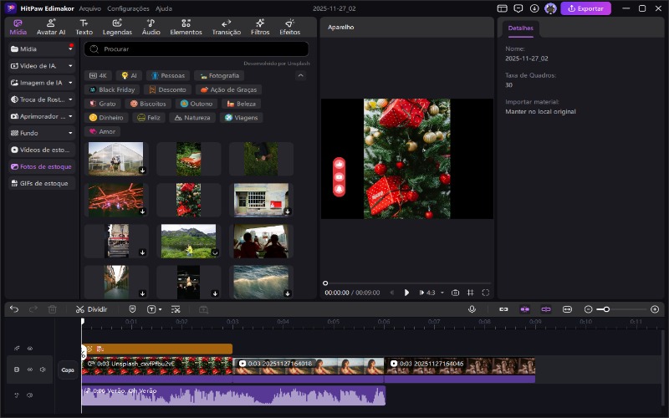
Task: Download the storefront window stock photo
Action: (288, 212)
